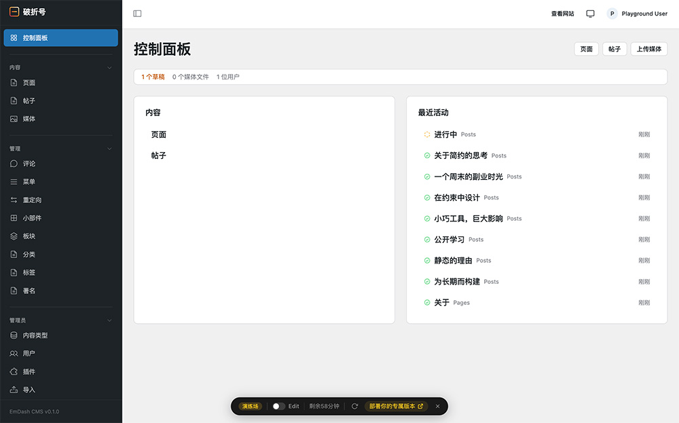The image size is (679, 423).
Task: Open 导入 with the upload icon
Action: click(14, 389)
